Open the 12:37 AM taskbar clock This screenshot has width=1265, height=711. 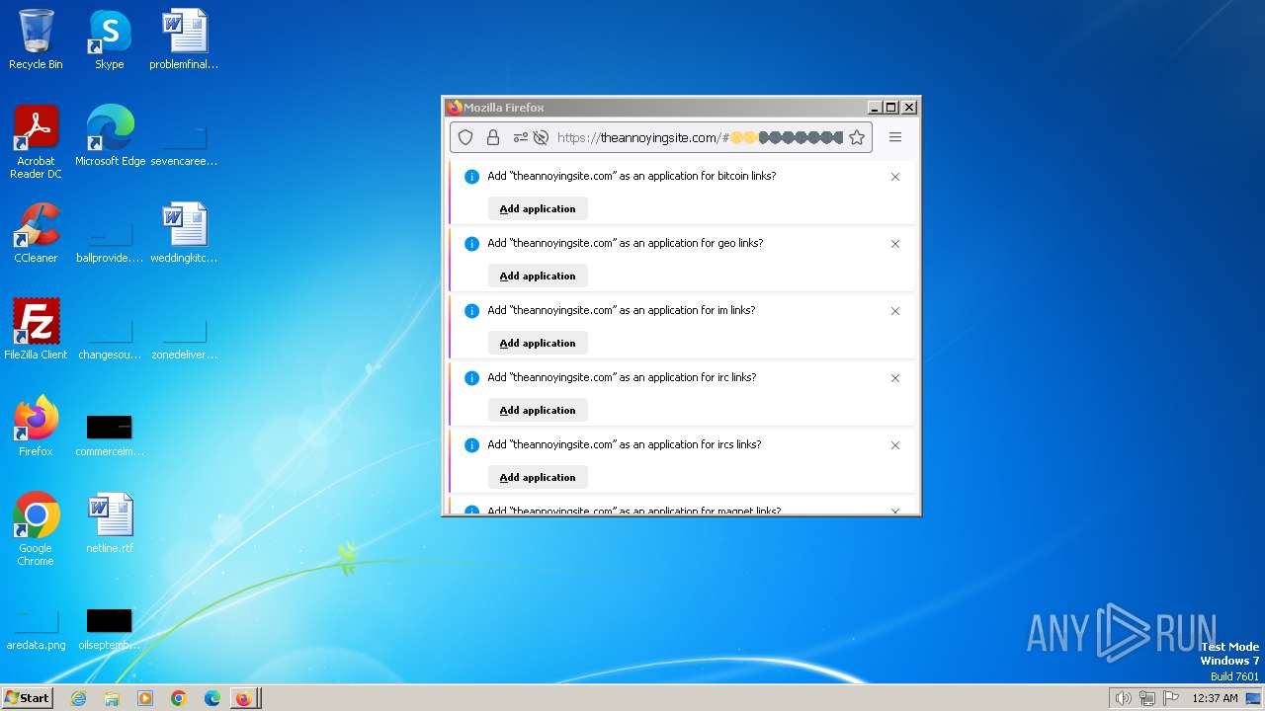1215,698
